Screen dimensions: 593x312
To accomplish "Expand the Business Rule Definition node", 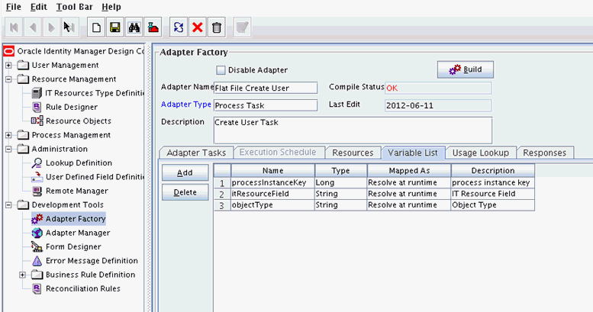I will pyautogui.click(x=22, y=275).
